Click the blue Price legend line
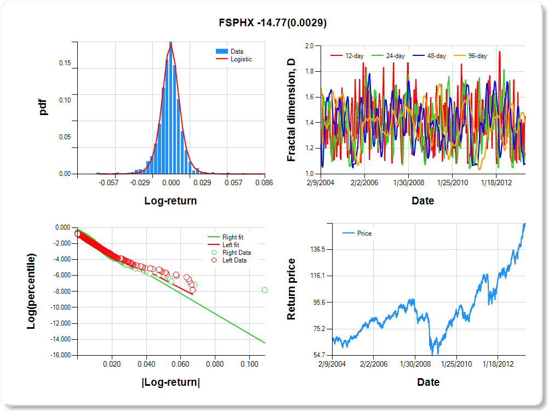This screenshot has width=548, height=411. pyautogui.click(x=349, y=233)
